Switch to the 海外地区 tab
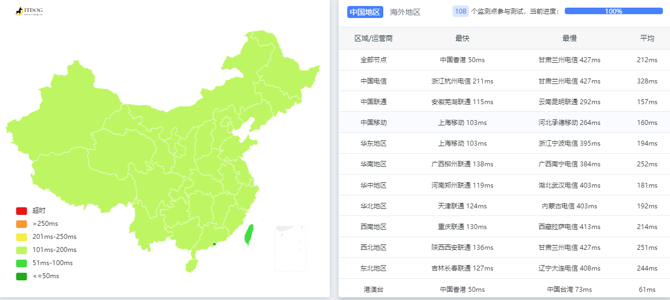 pyautogui.click(x=405, y=11)
